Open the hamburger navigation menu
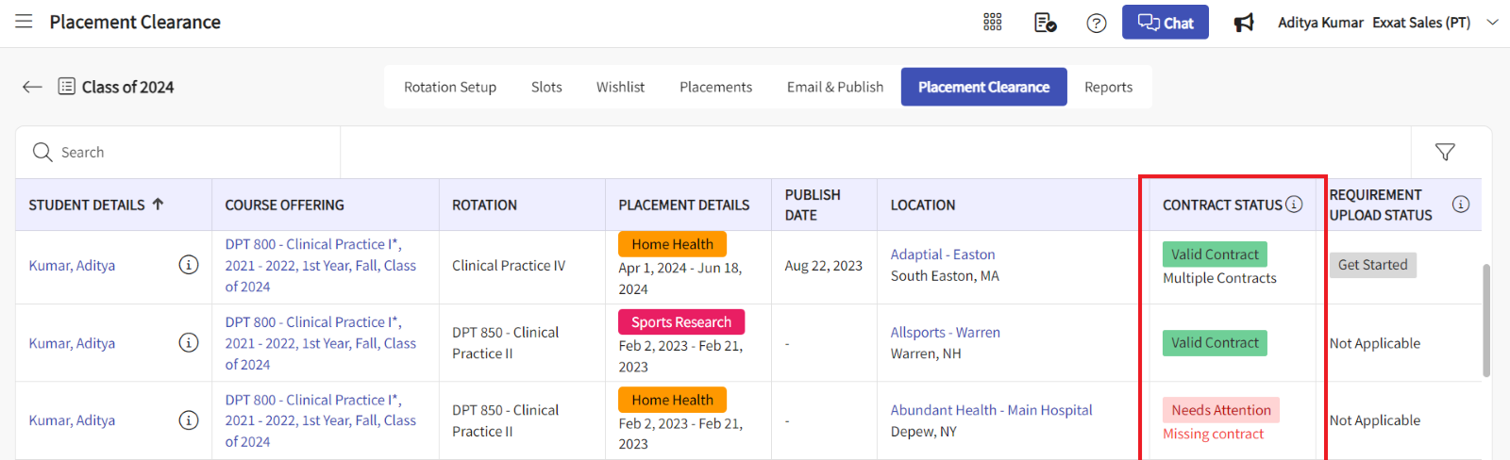Viewport: 1510px width, 460px height. pyautogui.click(x=24, y=22)
